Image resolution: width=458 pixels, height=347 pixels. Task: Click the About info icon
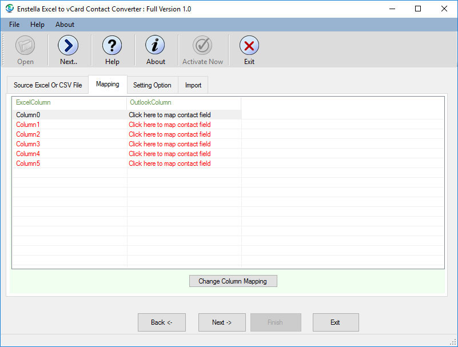(x=155, y=46)
